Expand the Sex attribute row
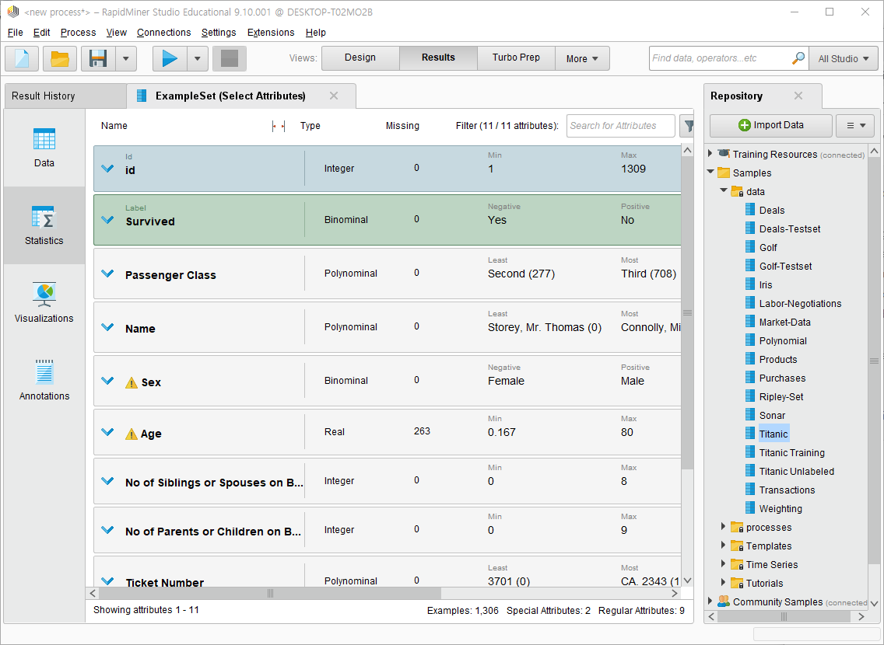 107,381
